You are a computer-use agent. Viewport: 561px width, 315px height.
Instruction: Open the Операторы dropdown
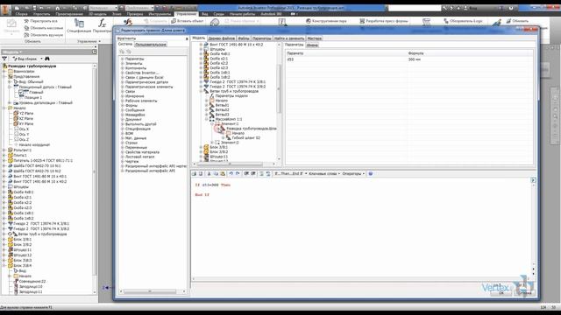point(353,173)
